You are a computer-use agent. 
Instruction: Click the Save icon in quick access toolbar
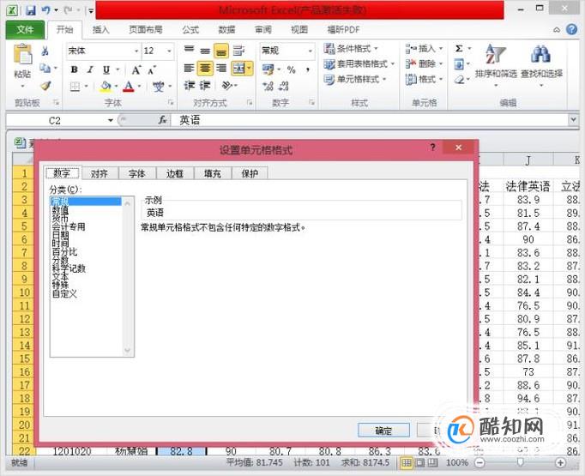point(30,9)
